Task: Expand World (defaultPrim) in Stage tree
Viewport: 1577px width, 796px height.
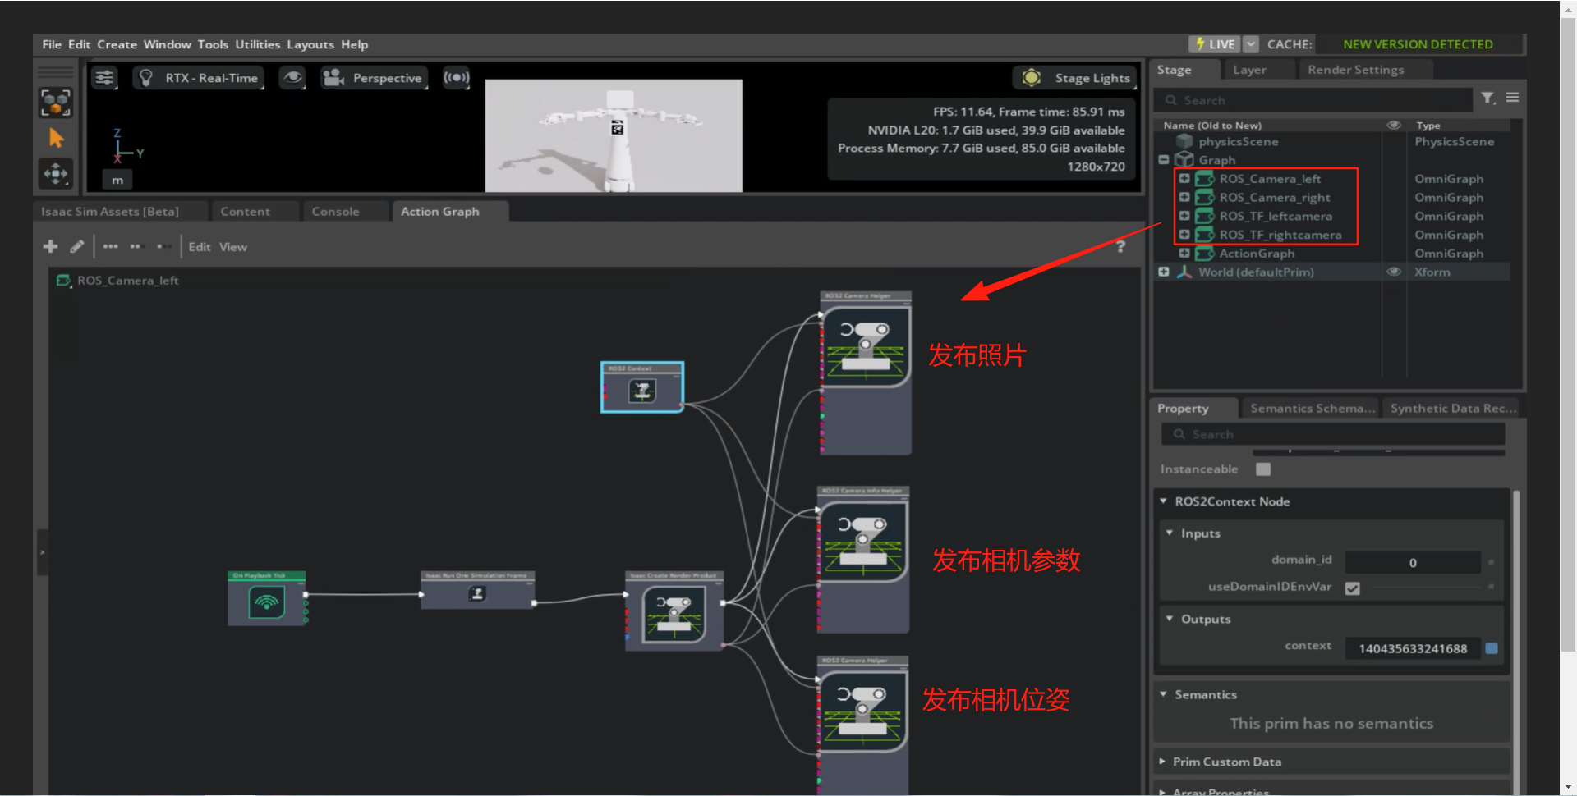Action: 1164,272
